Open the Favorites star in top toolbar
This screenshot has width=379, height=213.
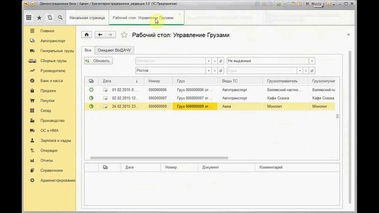pos(39,18)
